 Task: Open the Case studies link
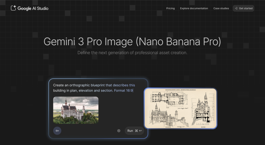point(221,8)
